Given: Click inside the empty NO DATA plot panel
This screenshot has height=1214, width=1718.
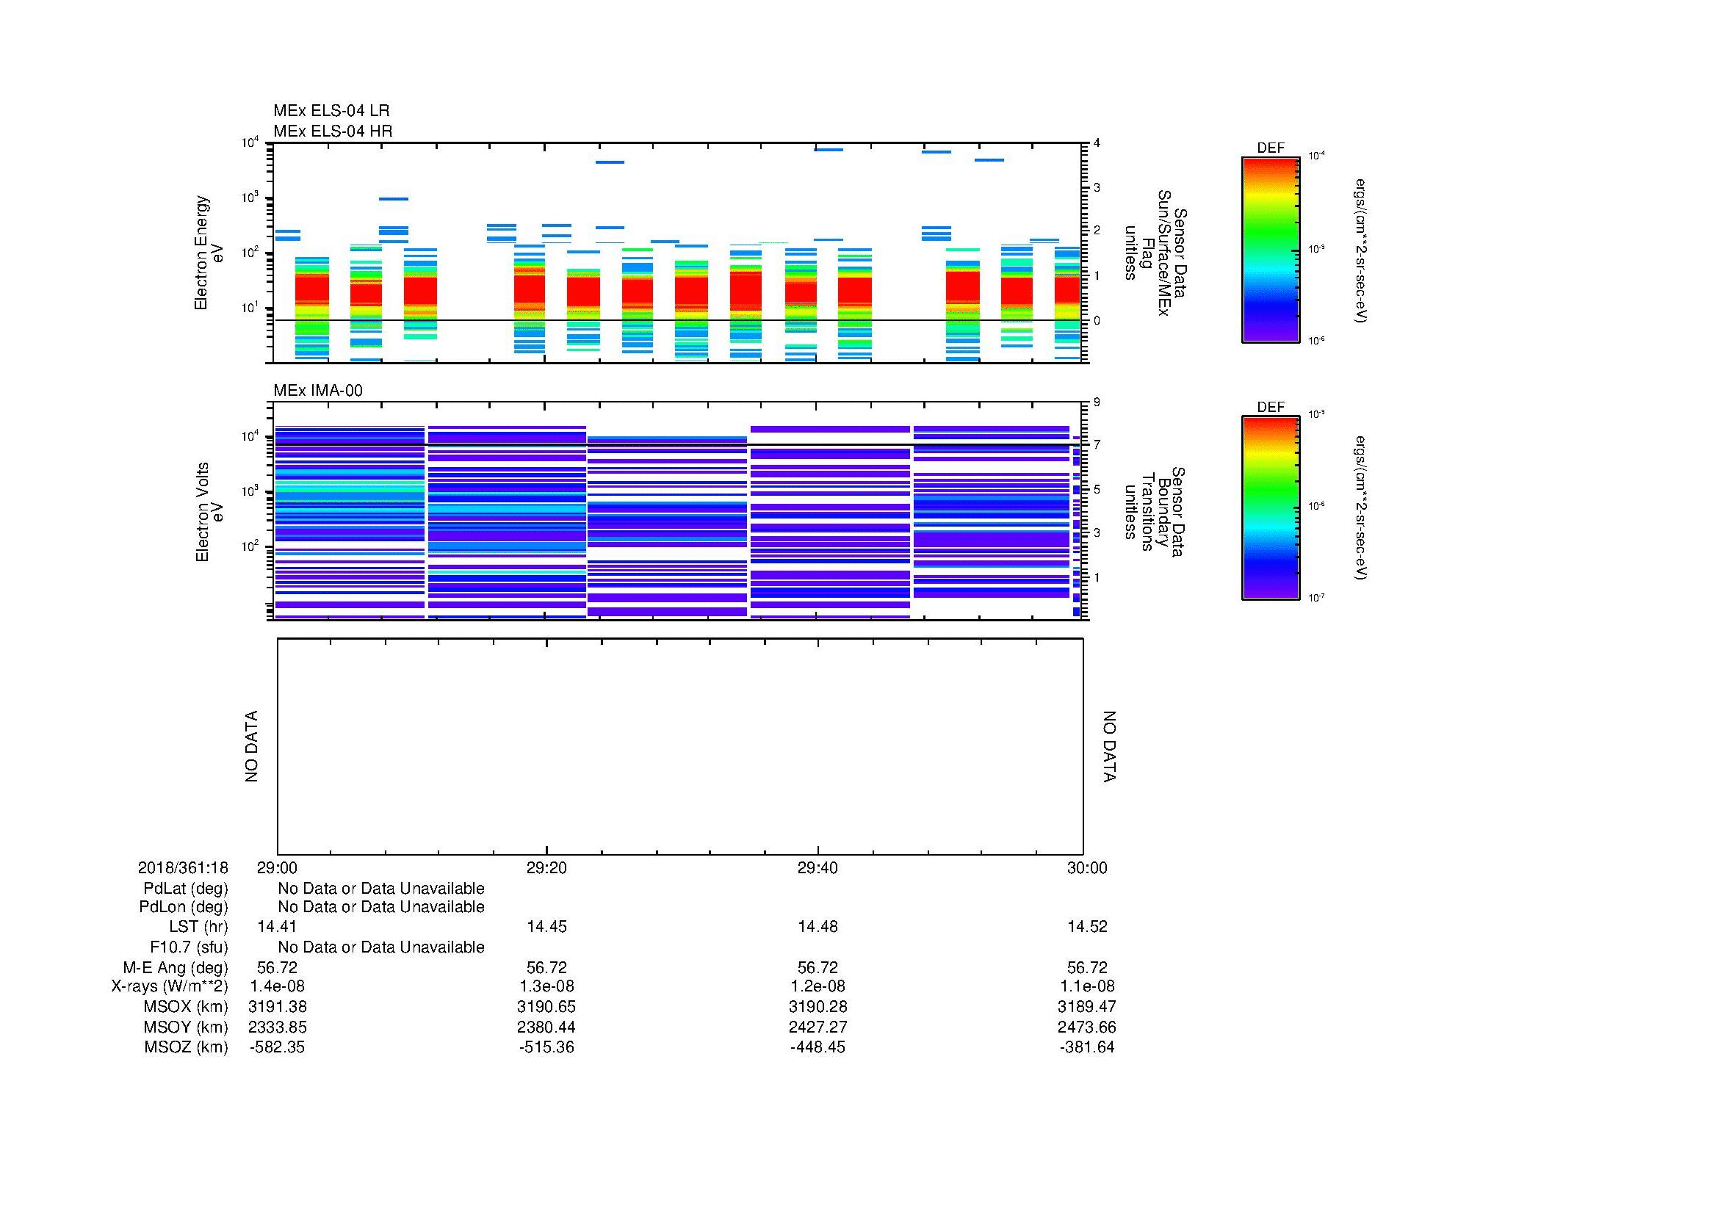Looking at the screenshot, I should (x=679, y=746).
